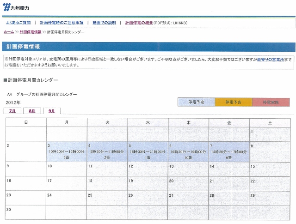Click the Thursday 6th 16時30分 outage cell

point(188,151)
